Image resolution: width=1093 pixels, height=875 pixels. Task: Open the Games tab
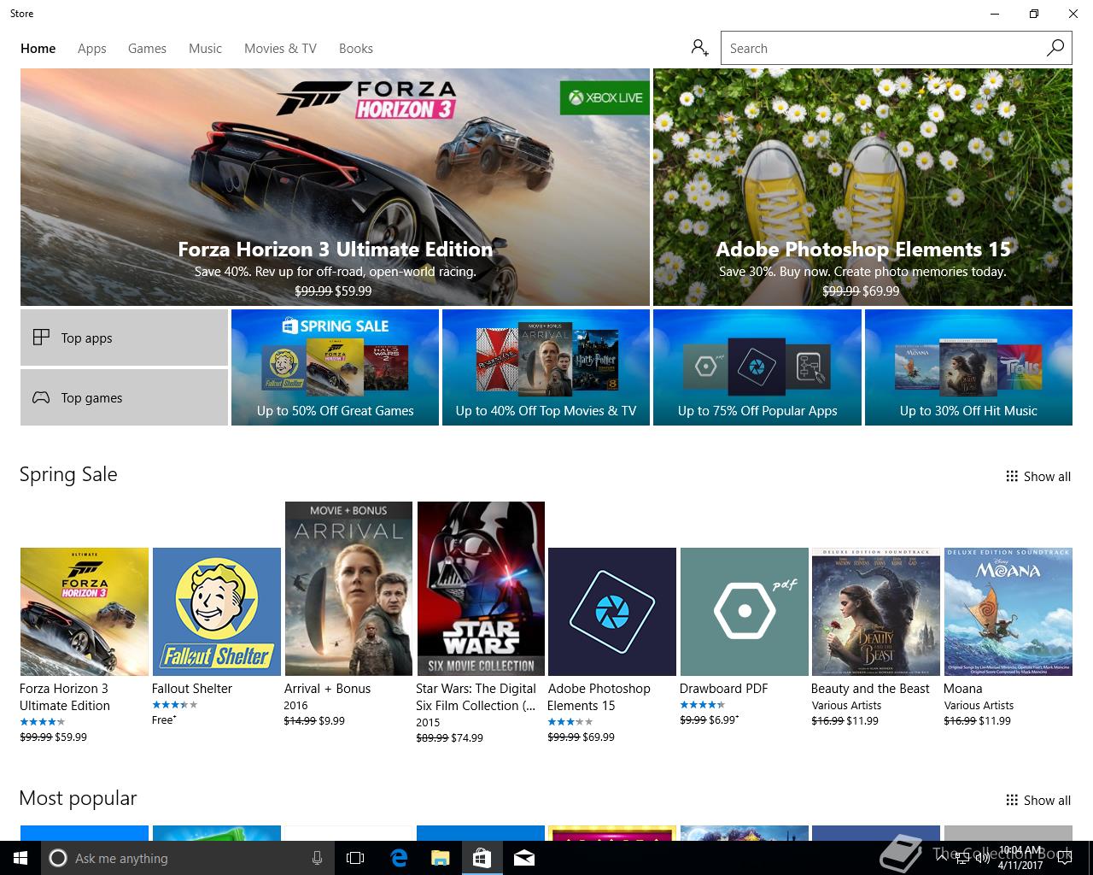[147, 48]
